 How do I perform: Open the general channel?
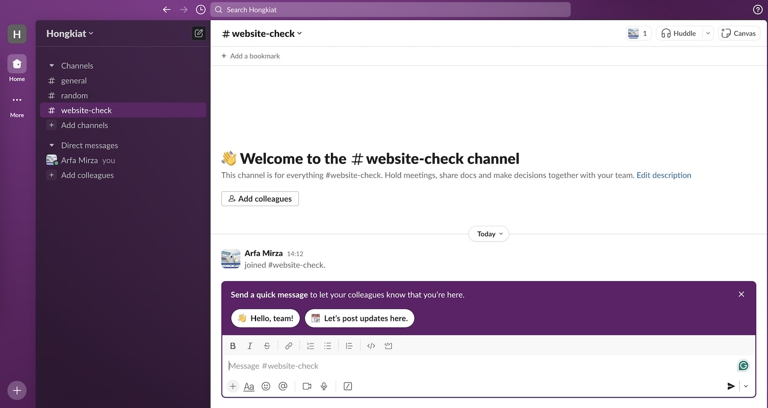click(x=123, y=81)
